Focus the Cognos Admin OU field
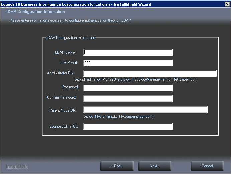231x174 pixels. pos(128,126)
